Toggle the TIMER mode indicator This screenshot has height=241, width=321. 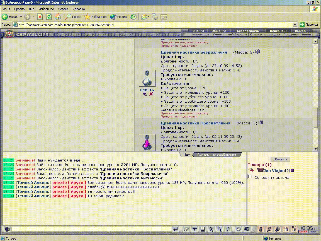313,232
